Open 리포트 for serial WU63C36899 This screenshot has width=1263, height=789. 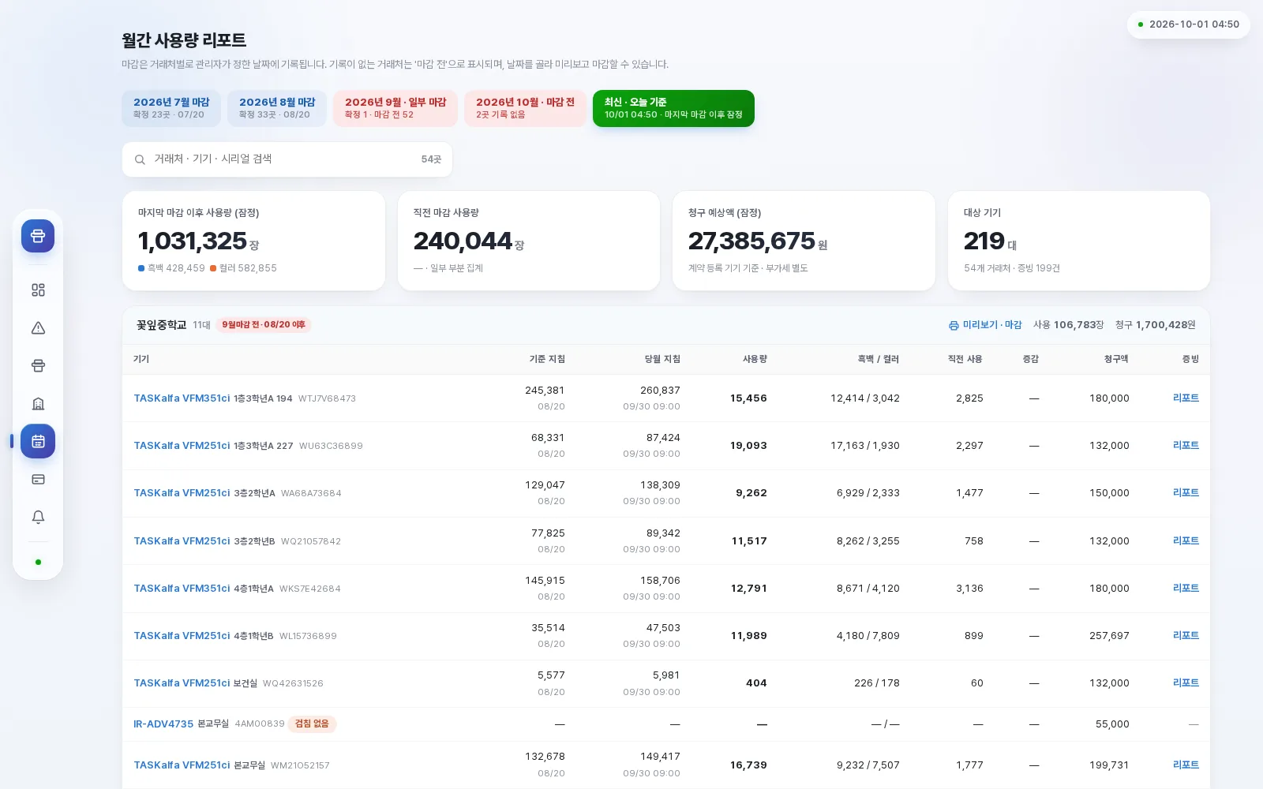[x=1186, y=446]
